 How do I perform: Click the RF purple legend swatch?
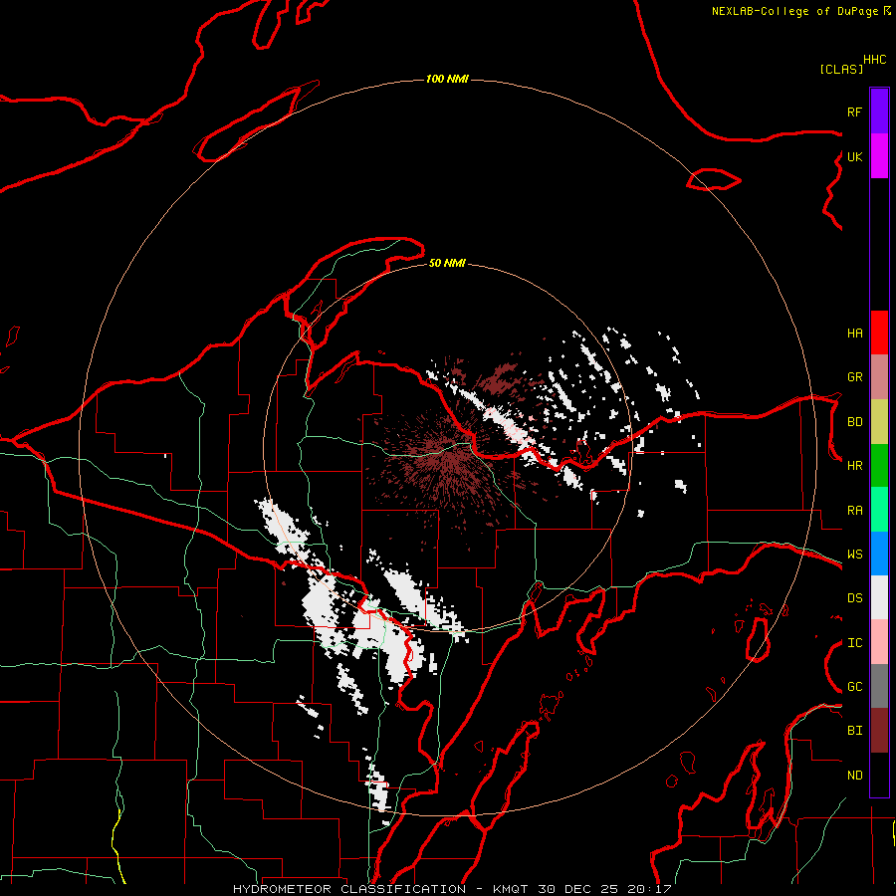(x=879, y=112)
